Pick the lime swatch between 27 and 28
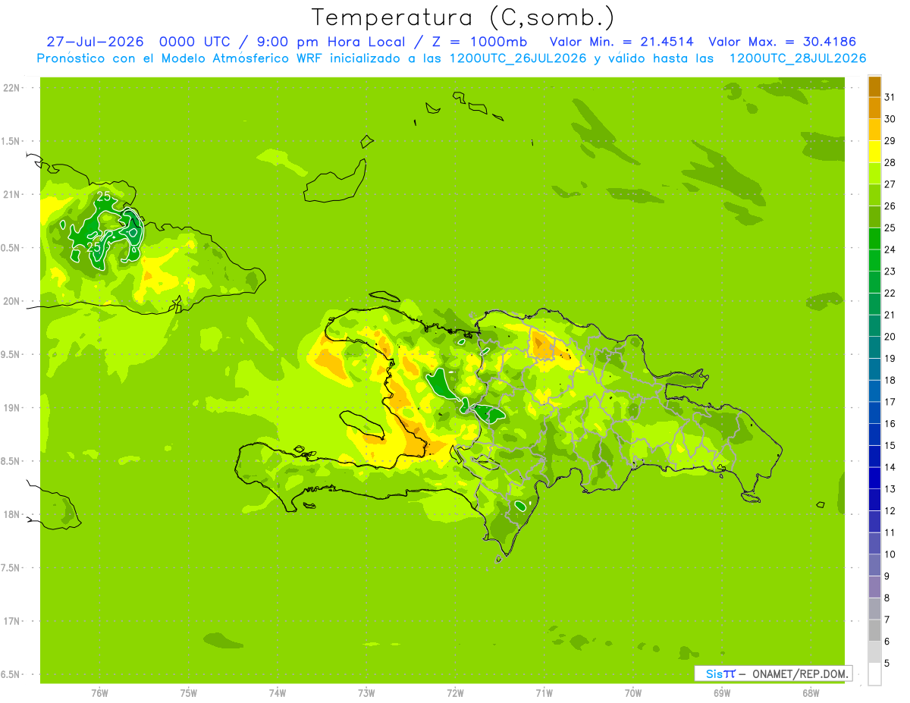This screenshot has width=910, height=703. (874, 174)
